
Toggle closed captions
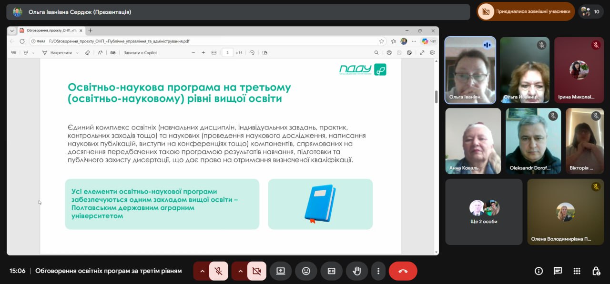[331, 271]
